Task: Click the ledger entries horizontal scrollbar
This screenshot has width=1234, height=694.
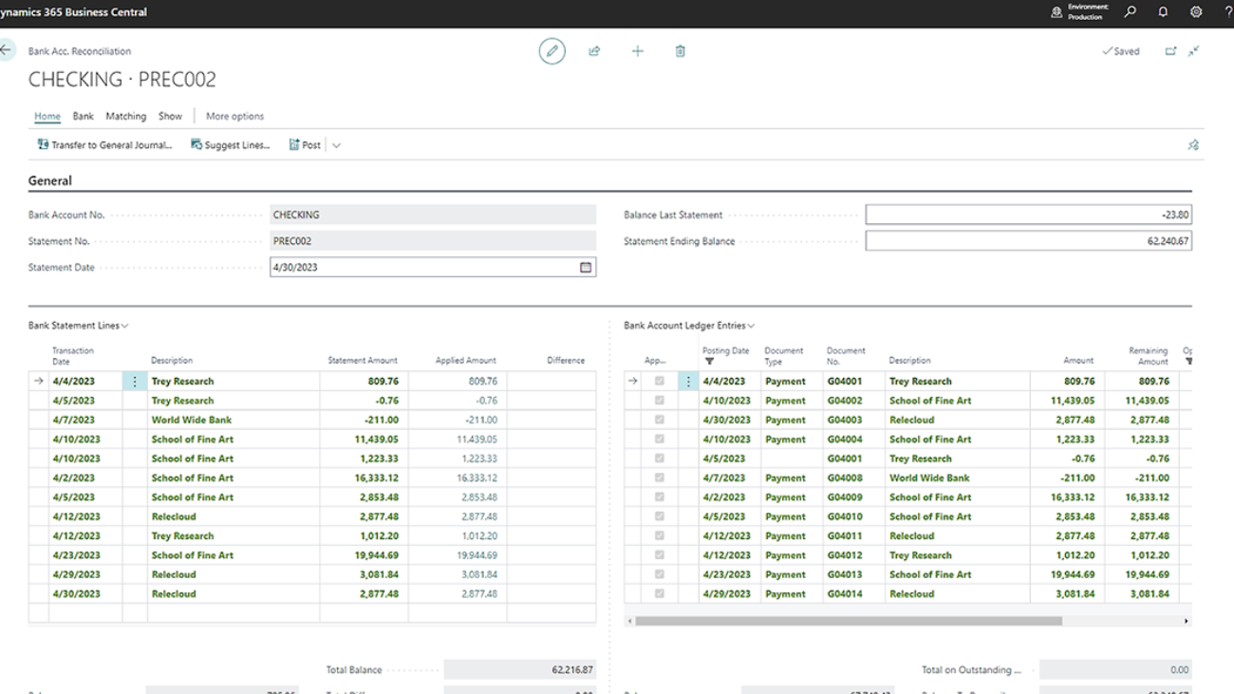Action: coord(848,621)
